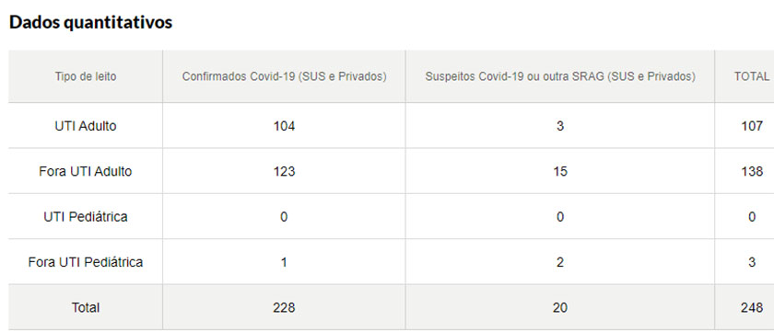This screenshot has width=774, height=332.
Task: Select the grand total 248 cell
Action: coord(752,308)
